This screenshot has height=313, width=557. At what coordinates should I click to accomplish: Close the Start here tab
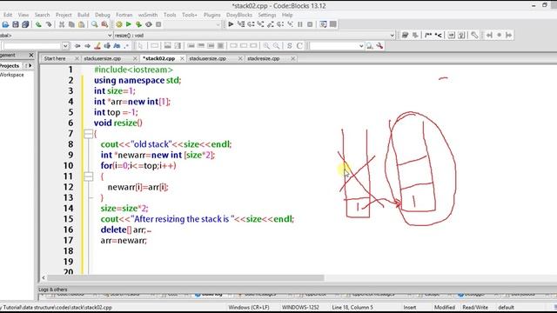coord(77,58)
